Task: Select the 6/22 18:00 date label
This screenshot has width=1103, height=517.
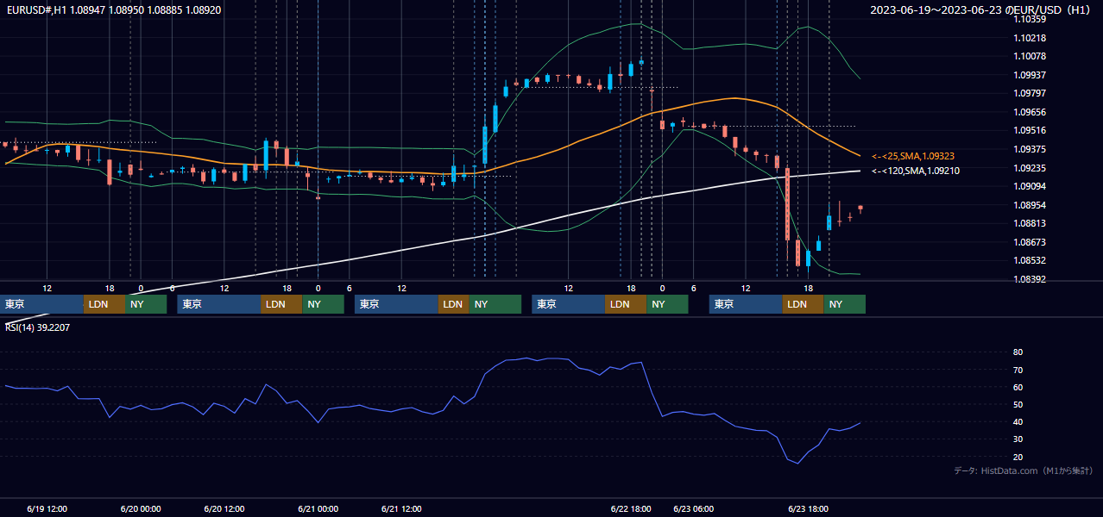Action: click(x=631, y=508)
